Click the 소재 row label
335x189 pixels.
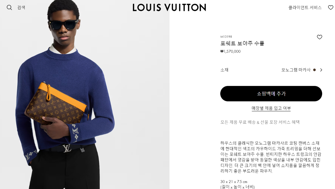(x=224, y=70)
